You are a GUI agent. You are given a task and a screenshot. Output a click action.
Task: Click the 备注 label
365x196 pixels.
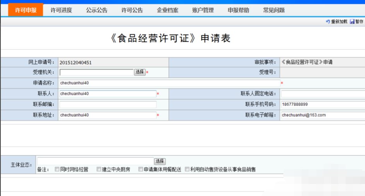43,169
